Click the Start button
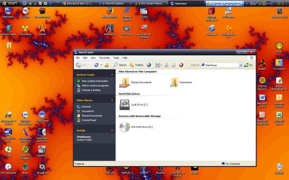The height and width of the screenshot is (180, 289). [x=10, y=3]
